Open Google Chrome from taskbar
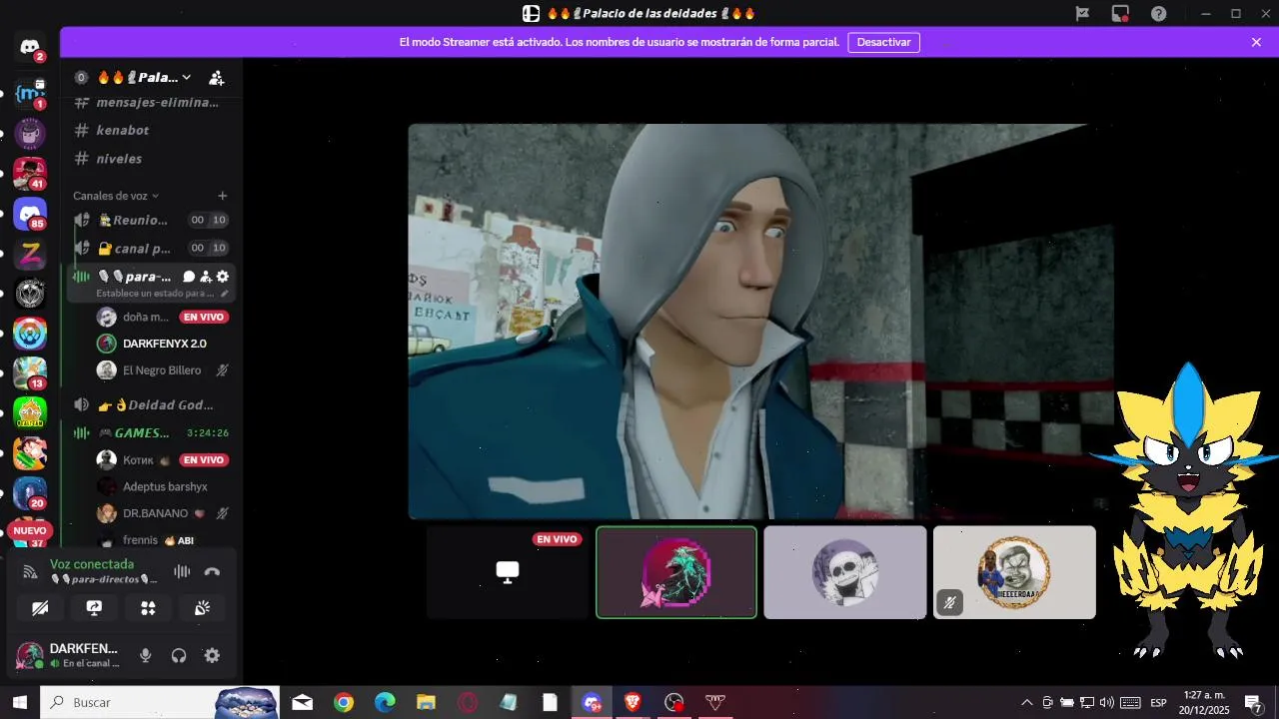 point(344,703)
